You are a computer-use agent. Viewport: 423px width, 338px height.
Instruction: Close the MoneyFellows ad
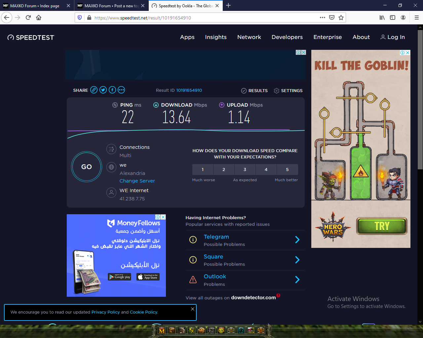click(163, 217)
